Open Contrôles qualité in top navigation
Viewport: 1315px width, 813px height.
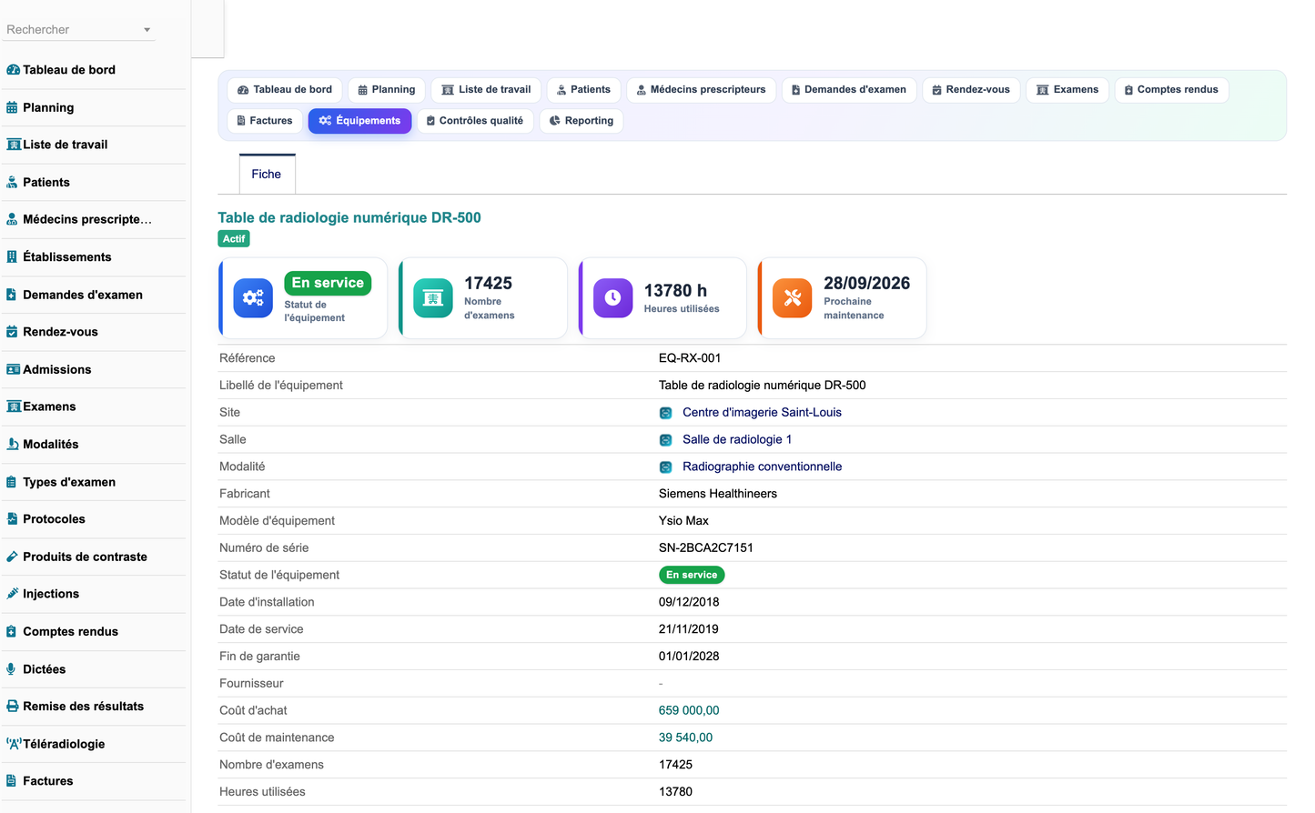[475, 121]
